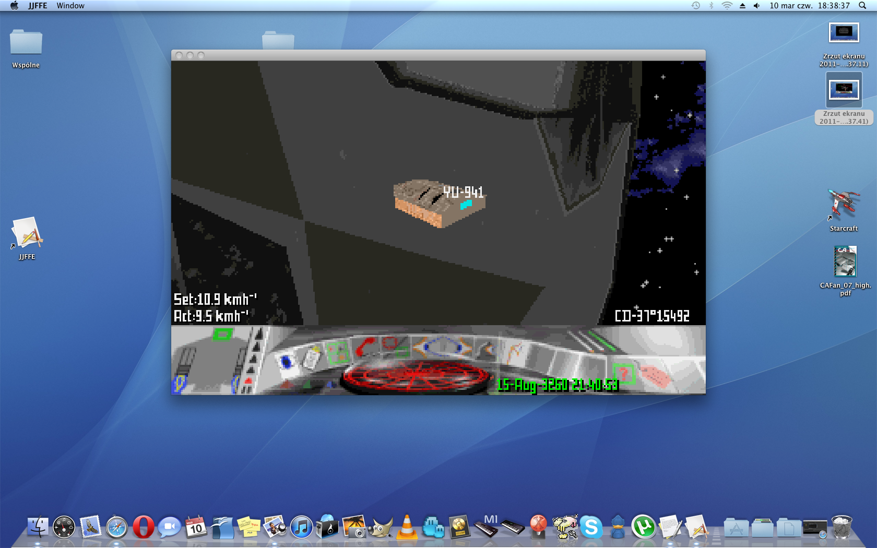Screen dimensions: 877x548
Task: Open Applications folder stack in dock
Action: pyautogui.click(x=736, y=527)
